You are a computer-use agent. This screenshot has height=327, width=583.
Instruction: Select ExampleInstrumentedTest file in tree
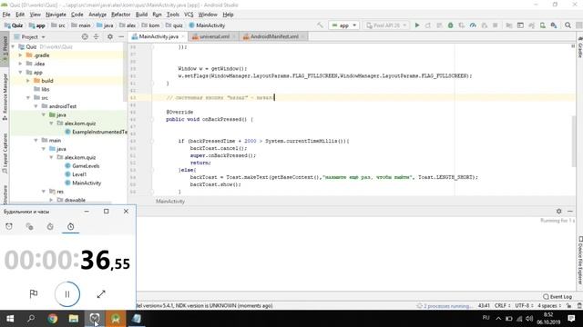click(x=96, y=132)
